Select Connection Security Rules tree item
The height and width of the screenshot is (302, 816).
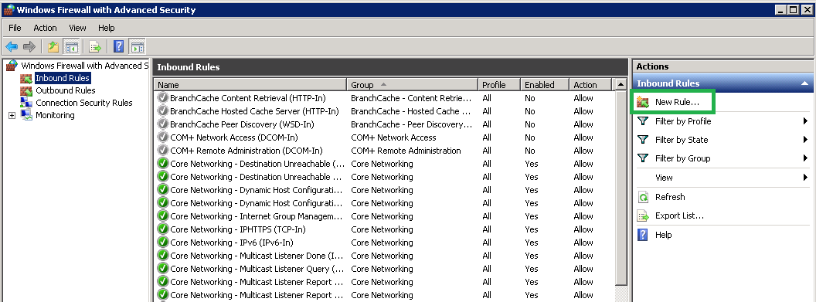coord(83,103)
